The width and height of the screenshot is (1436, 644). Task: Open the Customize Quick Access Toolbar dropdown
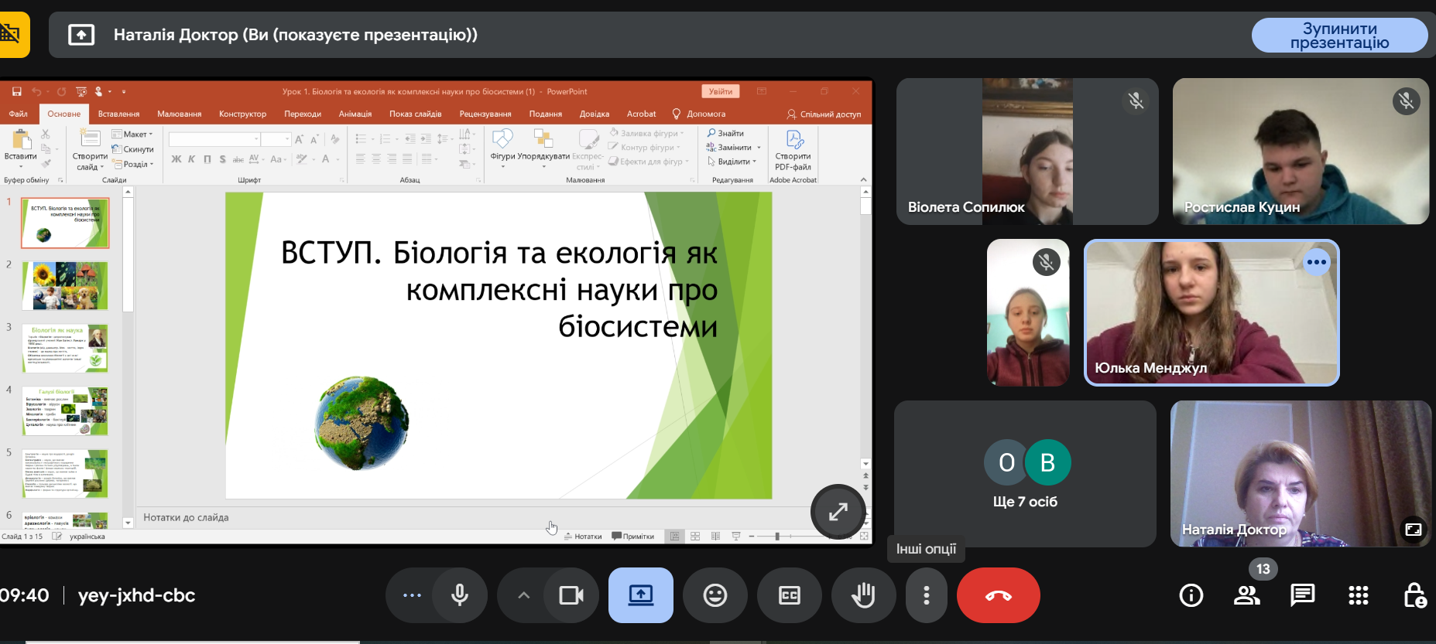tap(124, 91)
